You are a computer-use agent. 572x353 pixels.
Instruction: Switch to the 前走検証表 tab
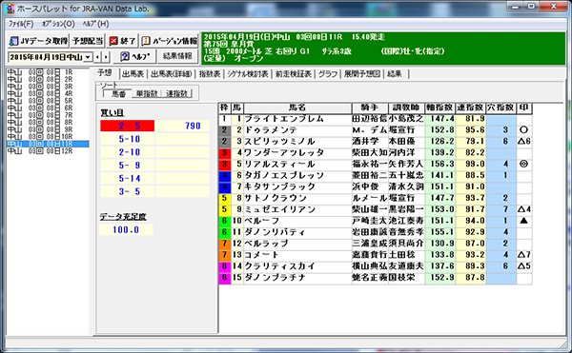(x=294, y=74)
